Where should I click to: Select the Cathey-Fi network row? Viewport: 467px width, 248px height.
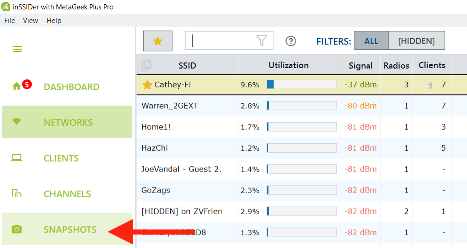pyautogui.click(x=302, y=85)
